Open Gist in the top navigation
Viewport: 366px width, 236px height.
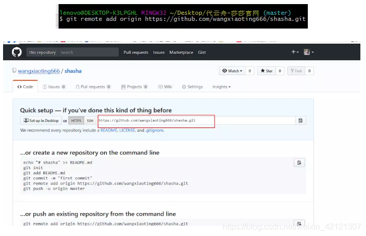[202, 53]
